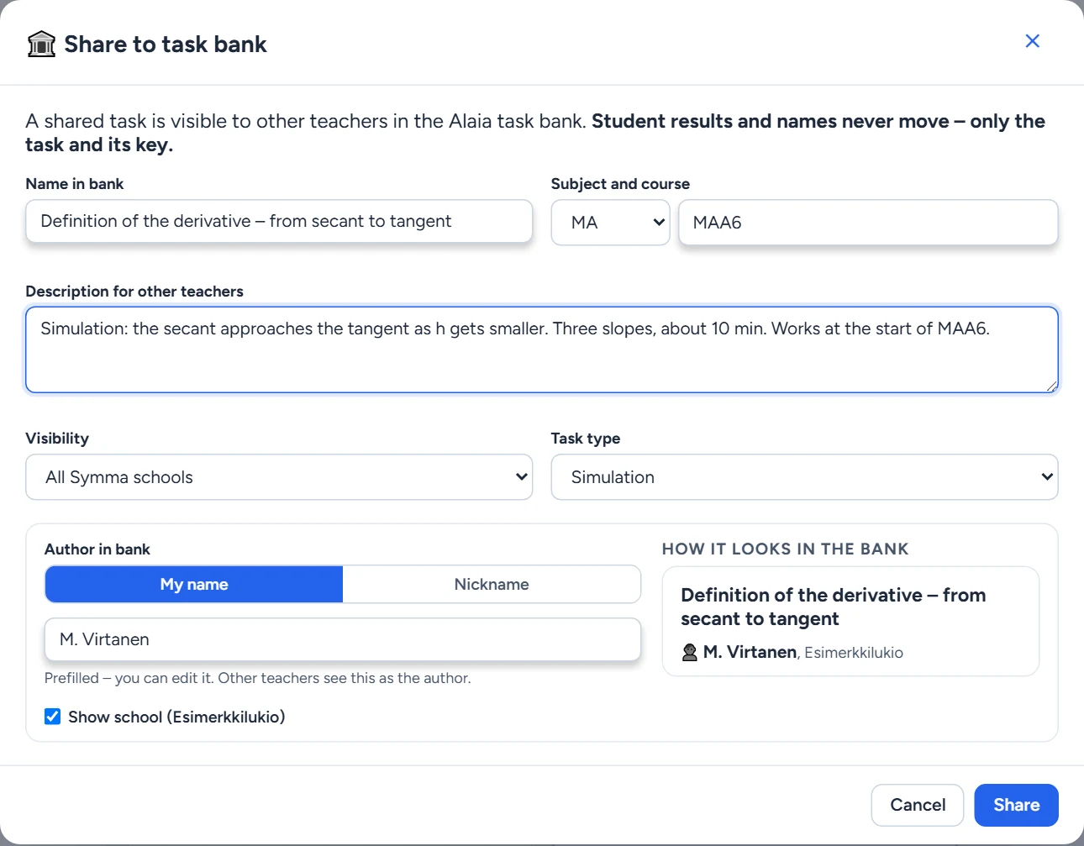Click the Description for other teachers textarea
This screenshot has width=1084, height=846.
(542, 349)
